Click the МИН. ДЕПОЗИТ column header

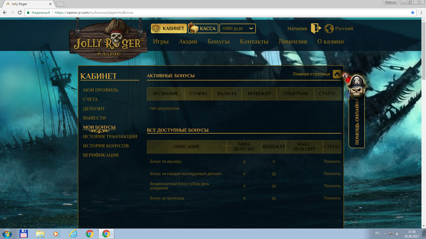click(x=244, y=147)
